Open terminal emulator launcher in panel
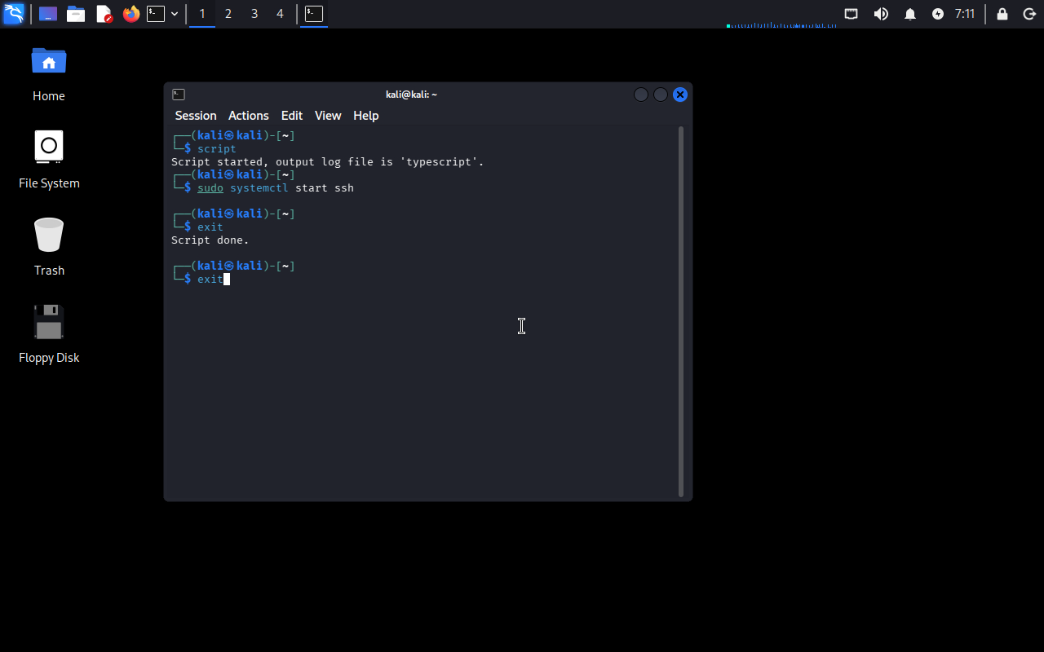 (155, 14)
